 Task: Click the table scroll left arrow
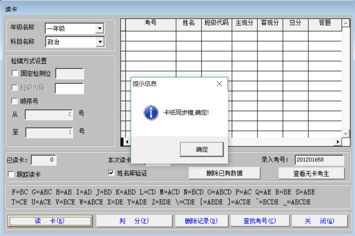[x=127, y=142]
